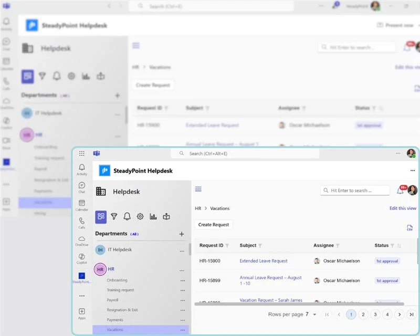
Task: Show more apps via sidebar ellipsis
Action: pos(82,296)
